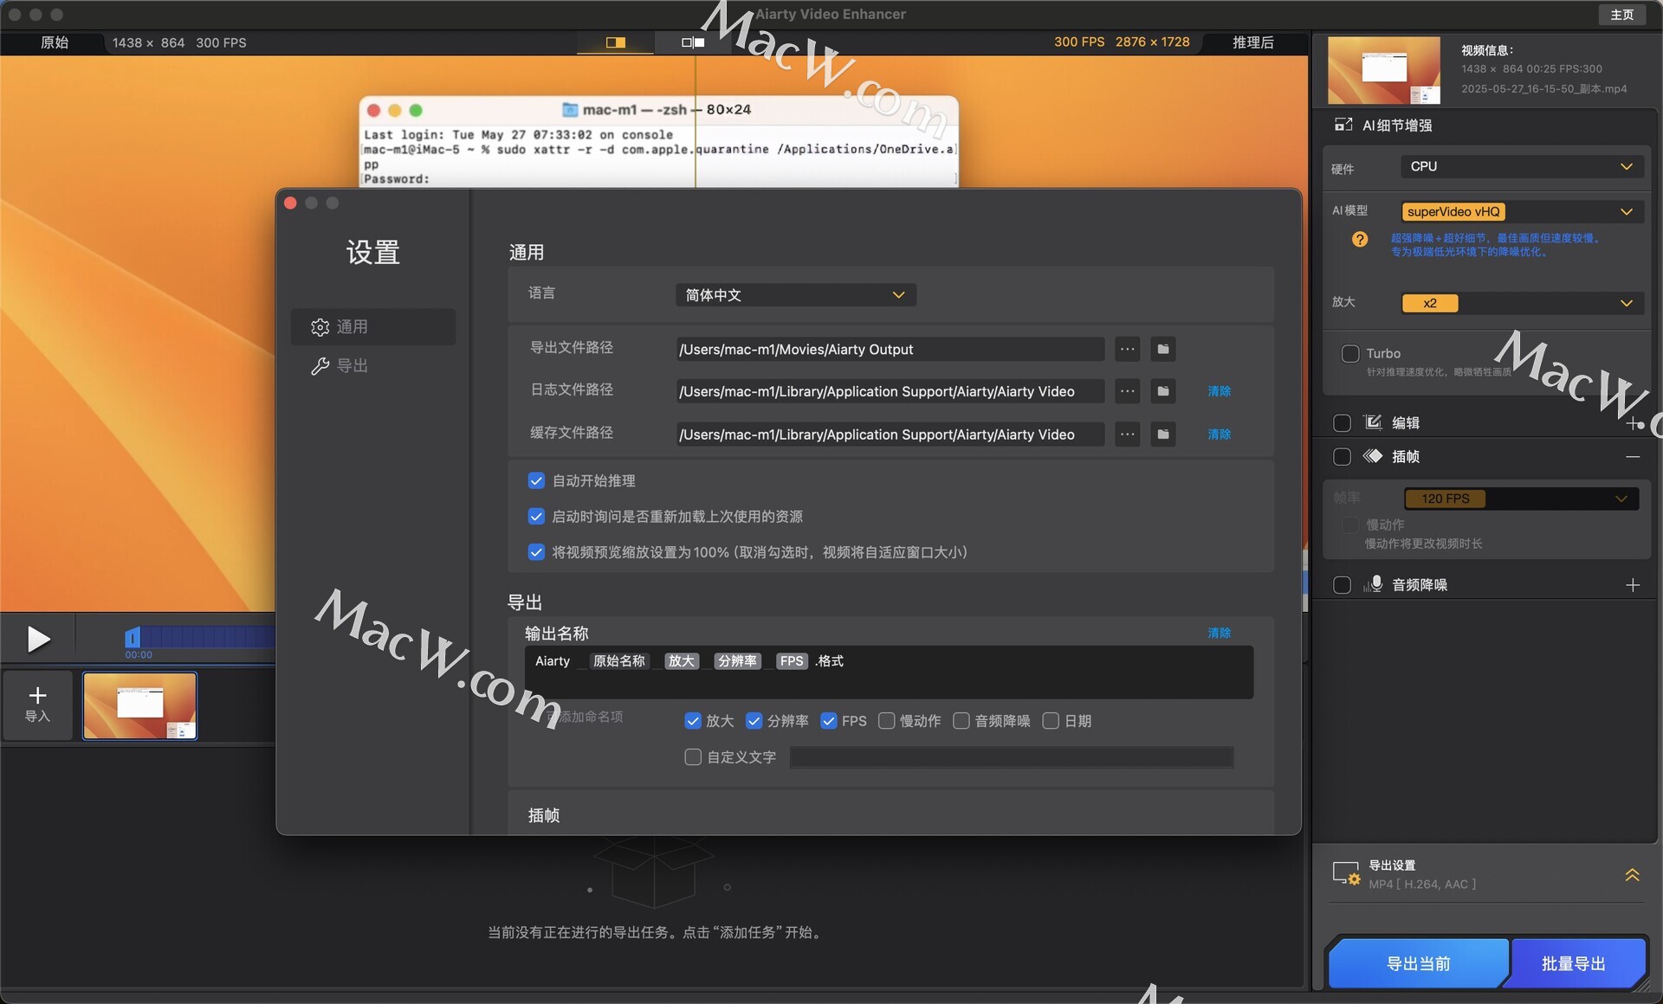Click 分辨率 tag in output name

point(737,661)
